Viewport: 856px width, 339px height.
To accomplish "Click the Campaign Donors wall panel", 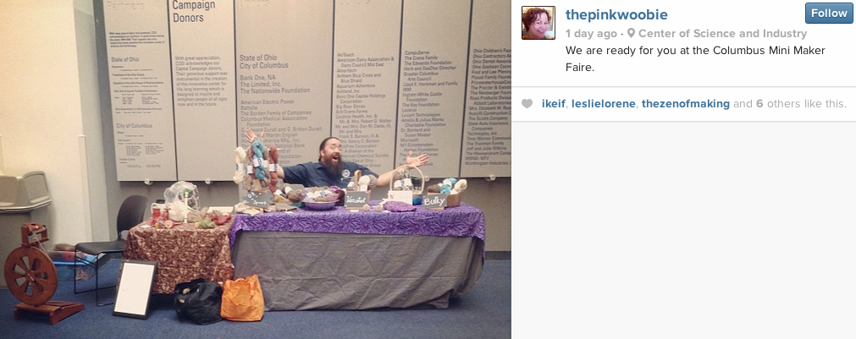I will click(202, 90).
